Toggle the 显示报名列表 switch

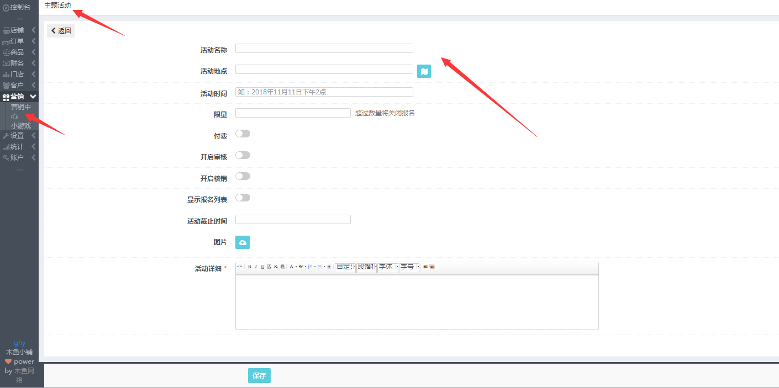pyautogui.click(x=243, y=198)
